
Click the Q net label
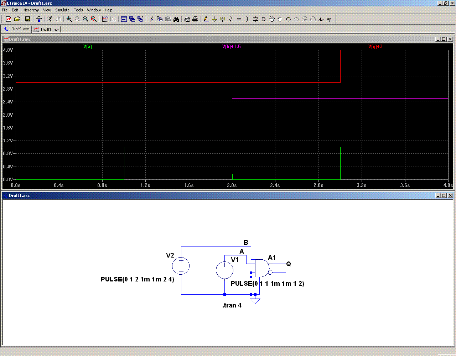coord(289,264)
